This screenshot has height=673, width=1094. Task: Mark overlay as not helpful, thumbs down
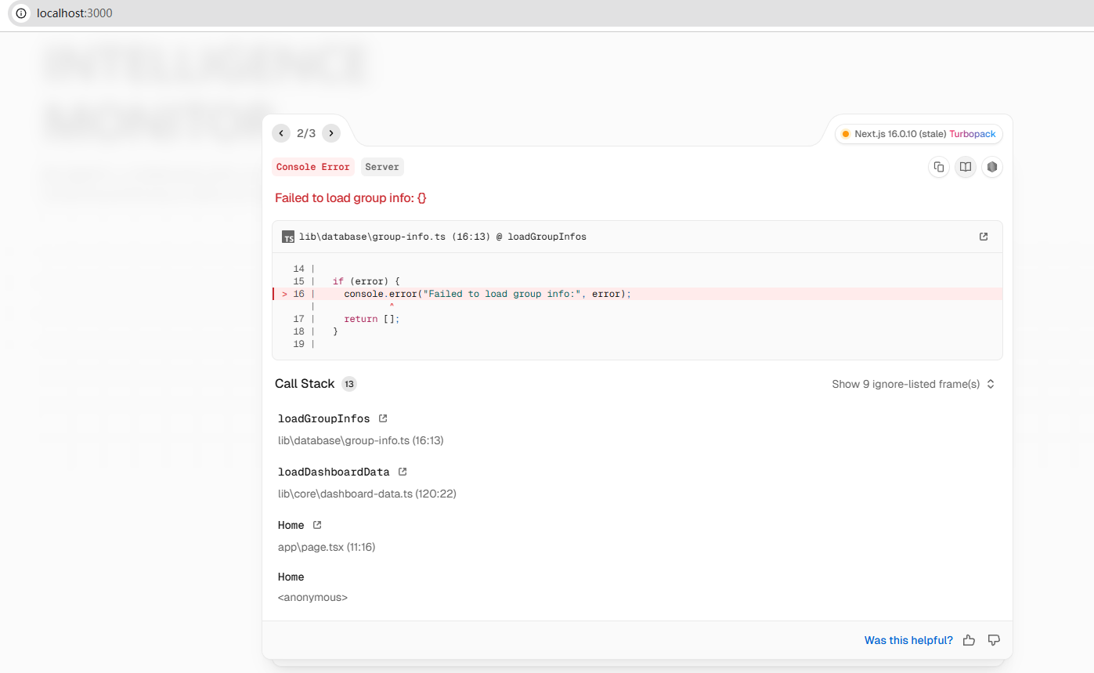click(994, 640)
